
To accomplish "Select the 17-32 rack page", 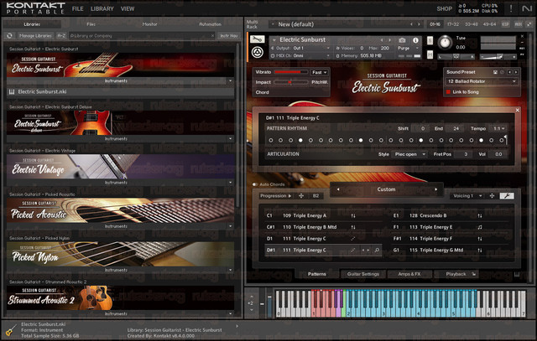I will [x=453, y=24].
